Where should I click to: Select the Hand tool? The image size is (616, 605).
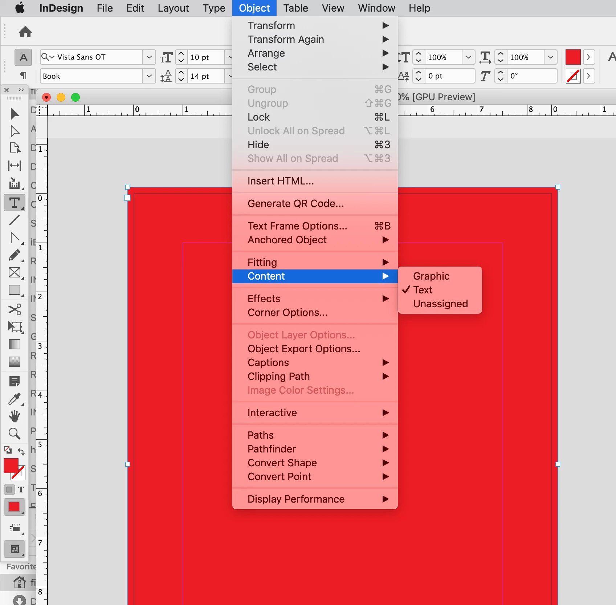pos(15,416)
